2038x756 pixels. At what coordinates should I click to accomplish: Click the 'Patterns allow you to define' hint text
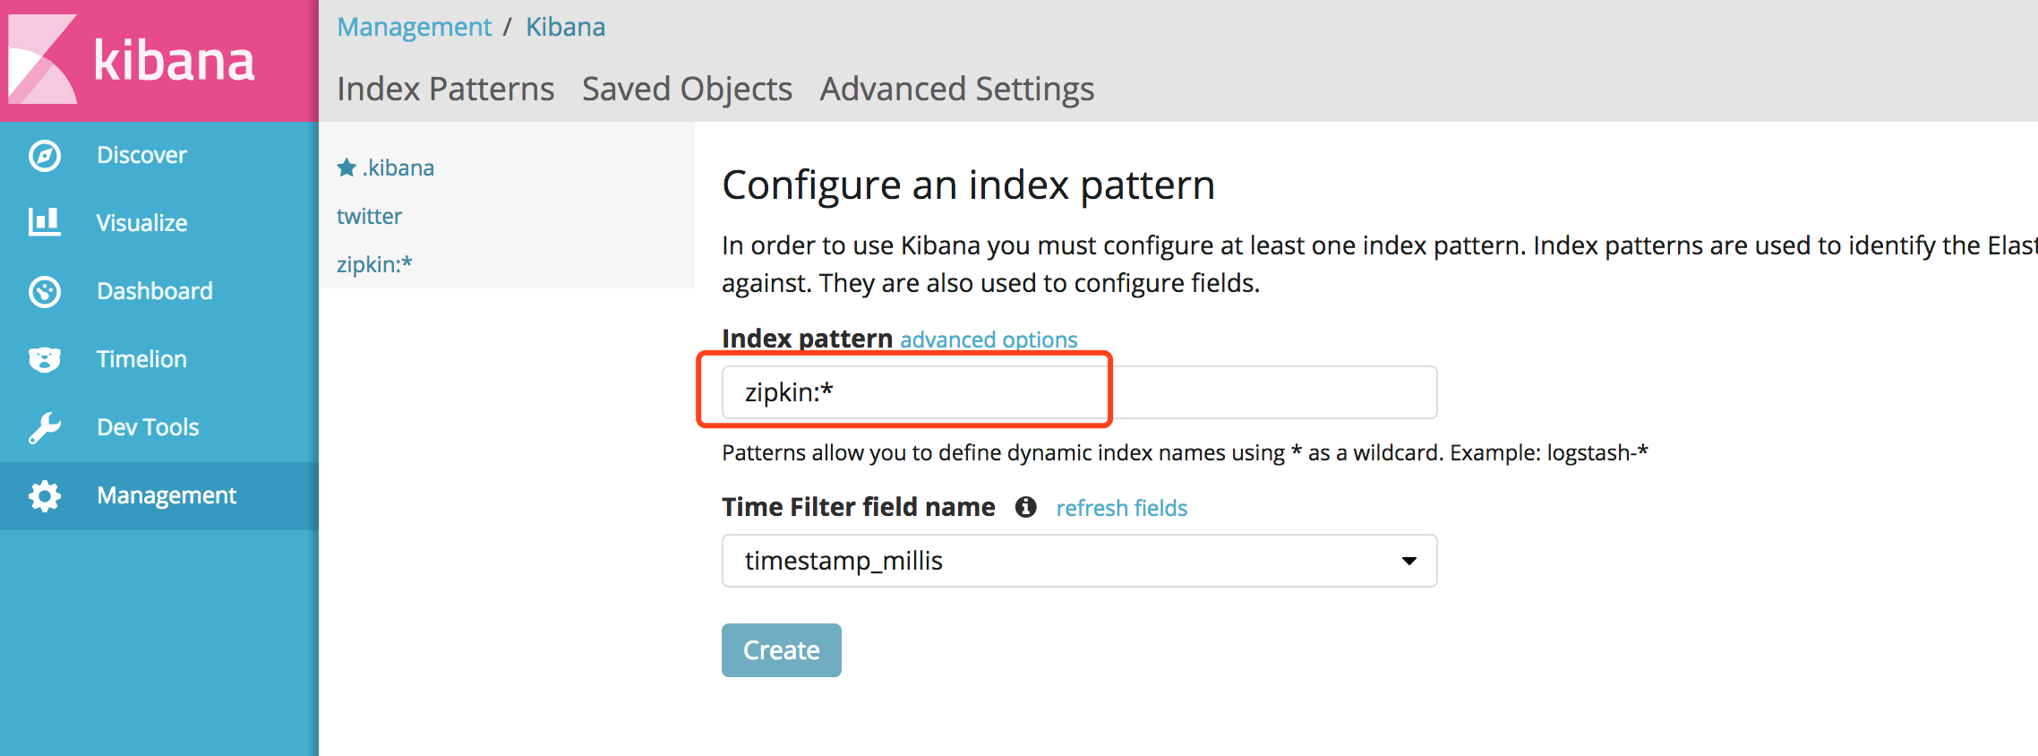point(1185,452)
